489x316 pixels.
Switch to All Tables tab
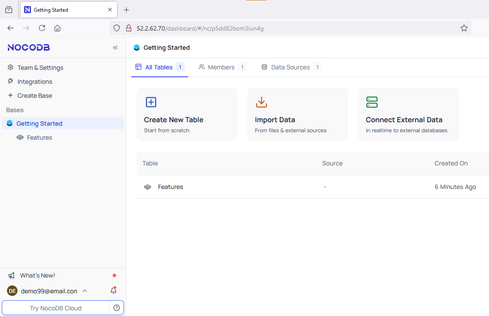click(x=160, y=67)
